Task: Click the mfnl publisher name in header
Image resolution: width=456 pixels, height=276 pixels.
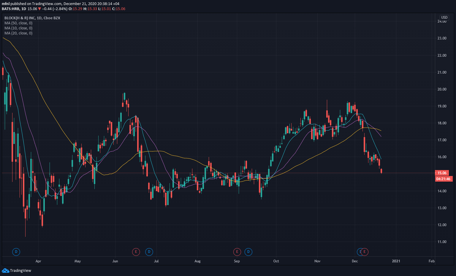Action: point(6,4)
